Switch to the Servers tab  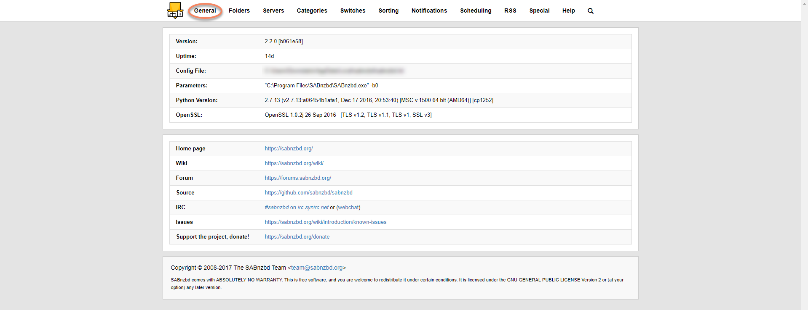[x=273, y=11]
